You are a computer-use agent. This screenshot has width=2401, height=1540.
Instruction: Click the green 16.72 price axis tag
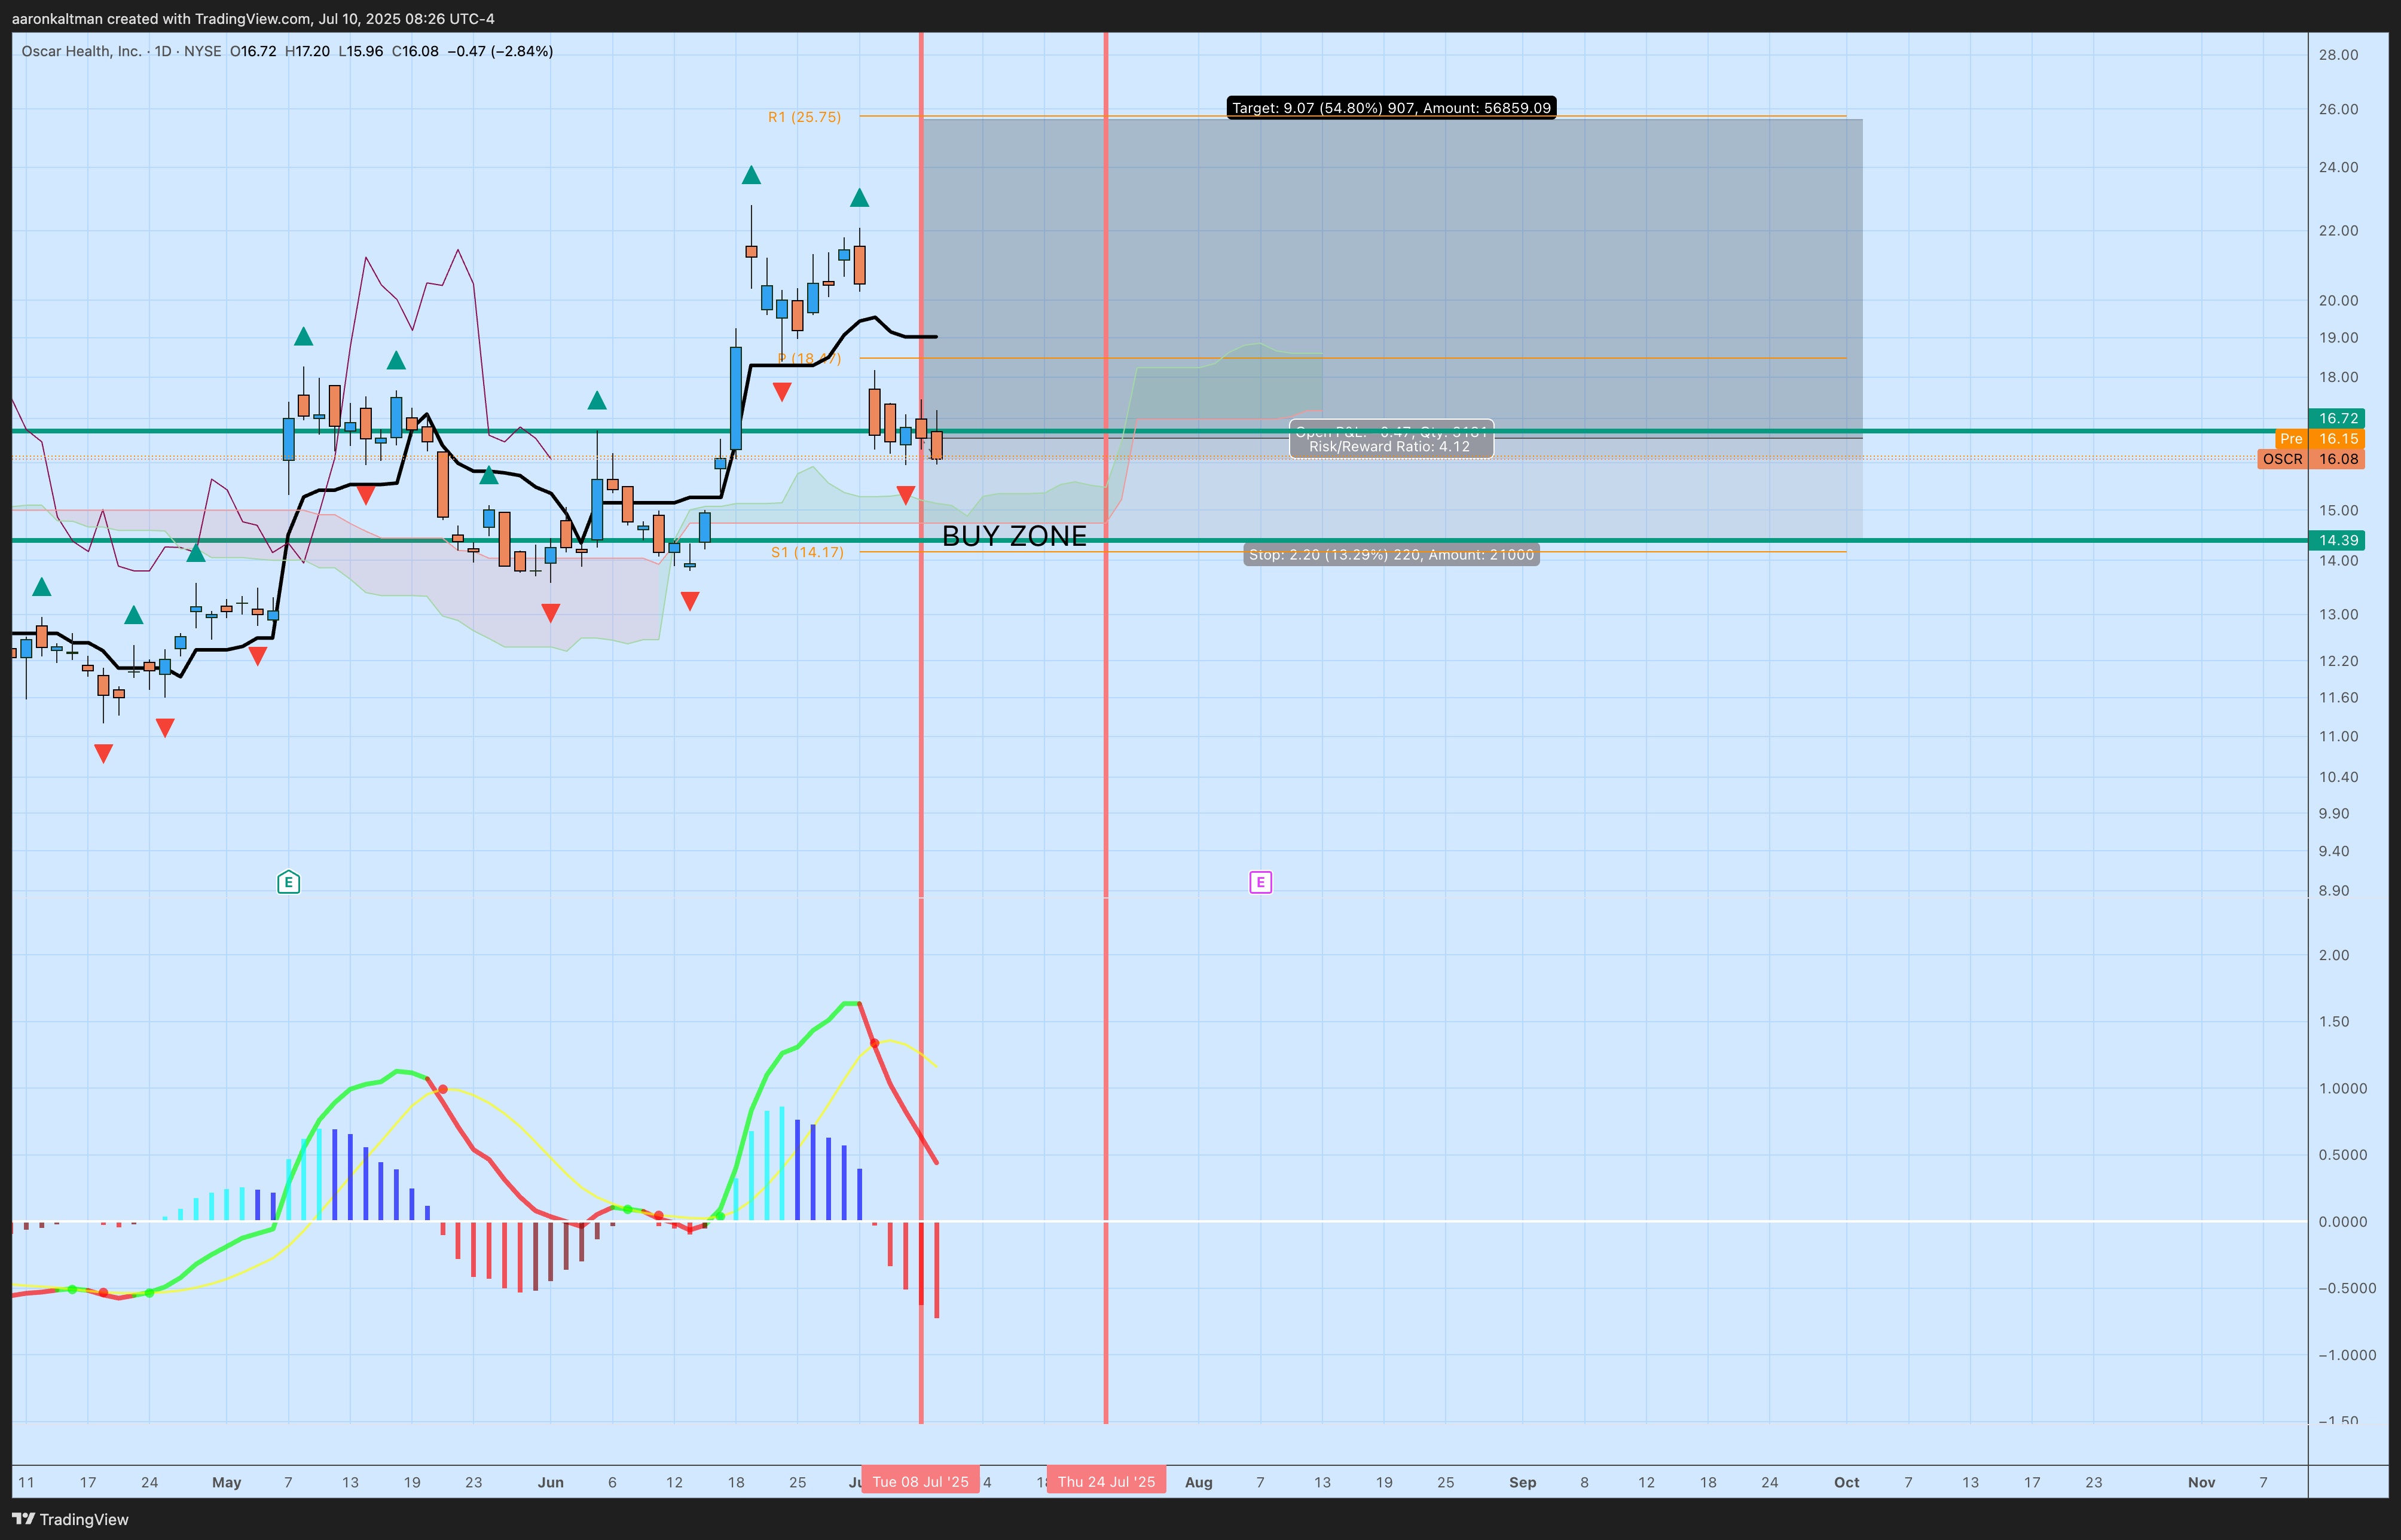(x=2337, y=419)
